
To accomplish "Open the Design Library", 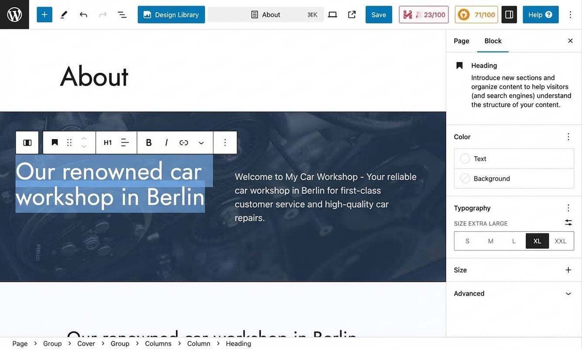I will [x=171, y=14].
